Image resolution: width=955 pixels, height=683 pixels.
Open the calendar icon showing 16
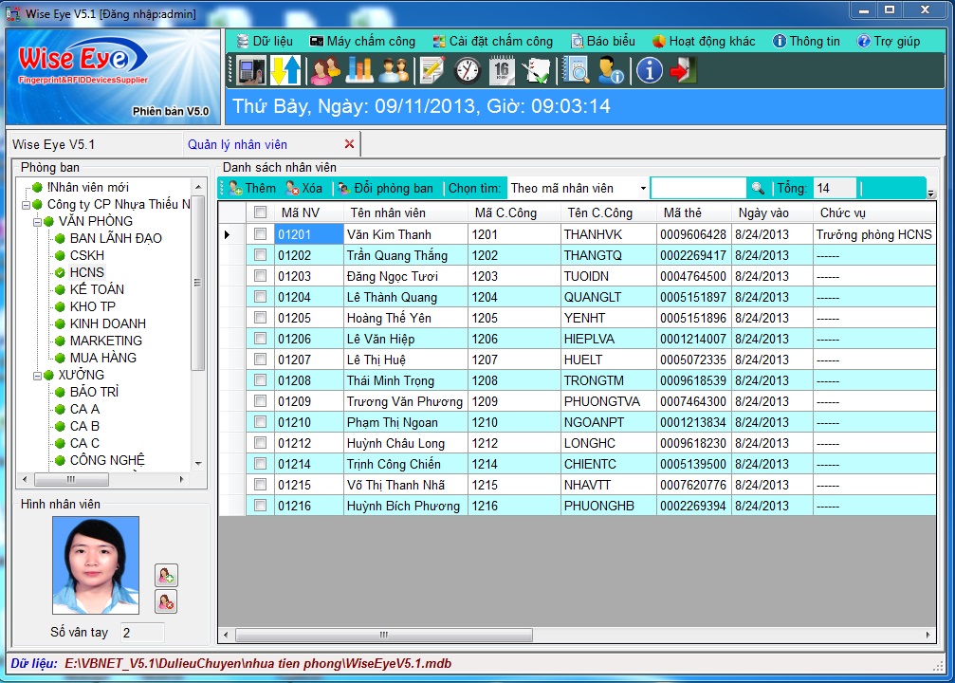(502, 71)
